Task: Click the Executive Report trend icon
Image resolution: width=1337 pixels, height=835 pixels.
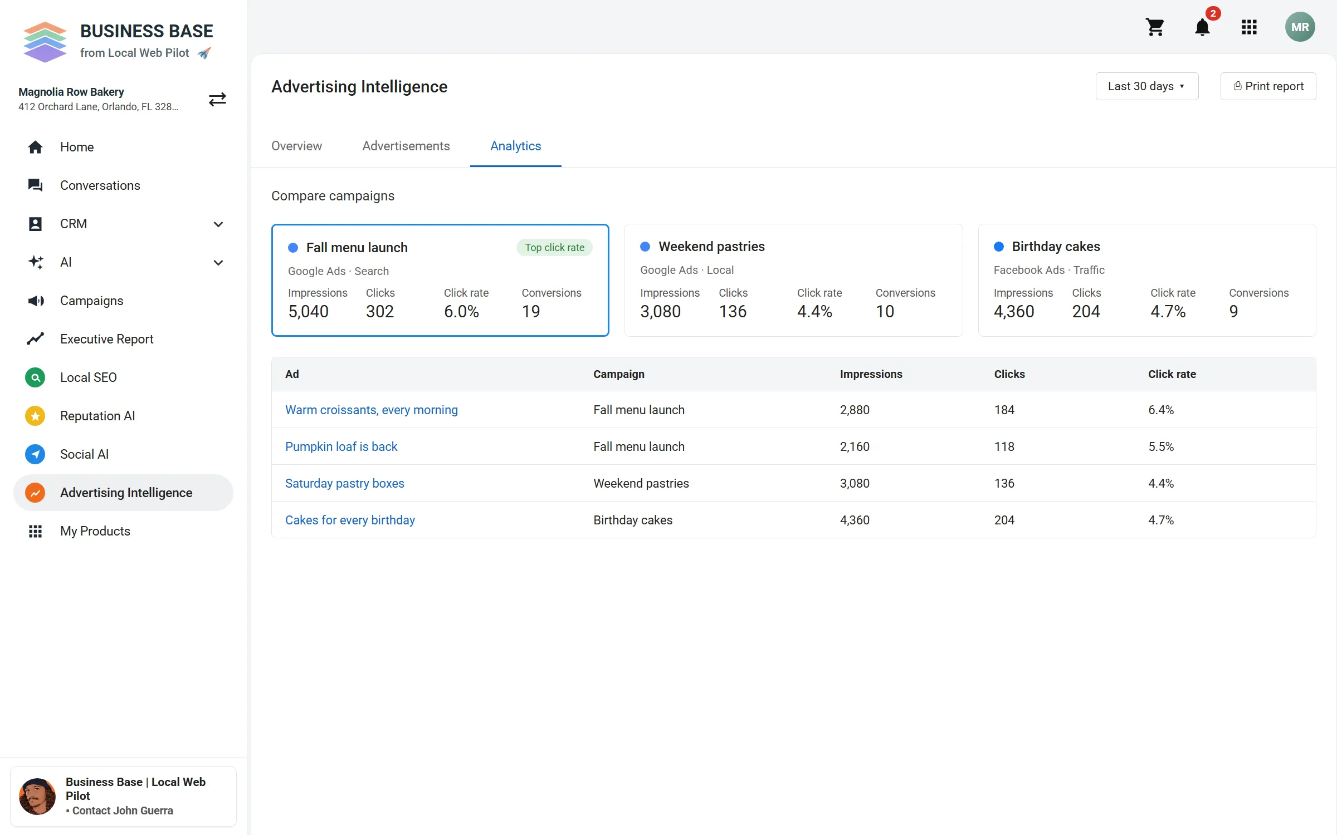Action: pyautogui.click(x=35, y=339)
